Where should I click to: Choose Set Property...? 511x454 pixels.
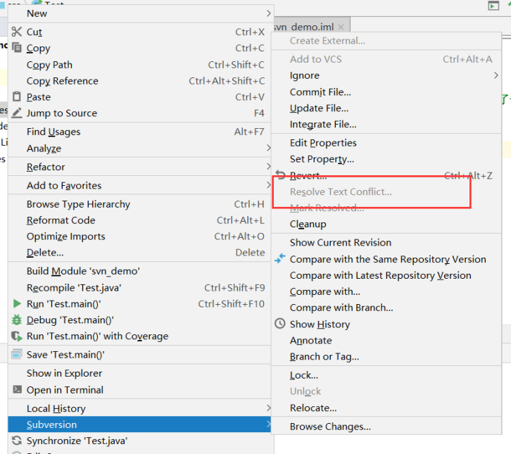(x=386, y=158)
